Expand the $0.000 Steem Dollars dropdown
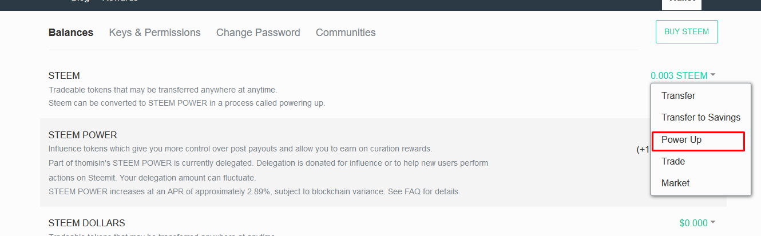Viewport: 761px width, 236px height. pos(693,223)
